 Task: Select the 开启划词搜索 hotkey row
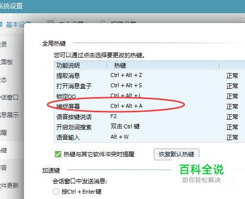[x=149, y=127]
